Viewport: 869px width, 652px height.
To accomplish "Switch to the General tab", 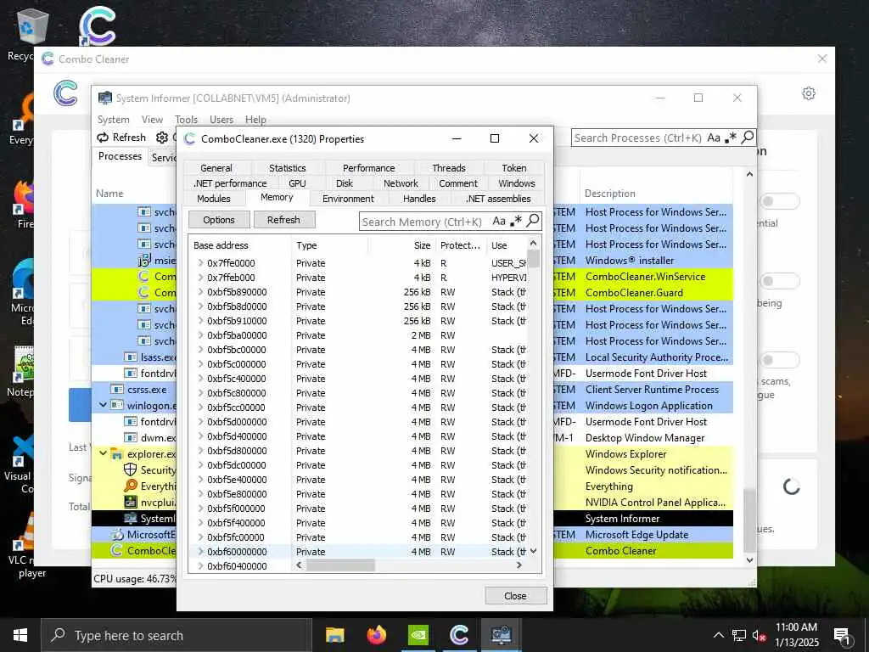I will [x=216, y=168].
